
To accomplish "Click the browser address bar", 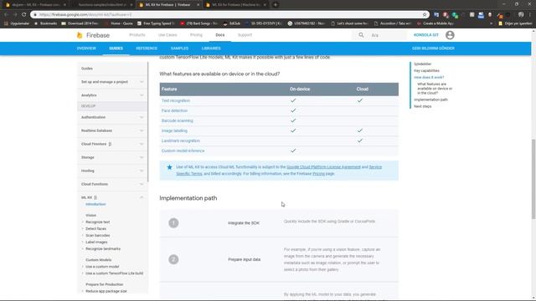I will coord(229,15).
